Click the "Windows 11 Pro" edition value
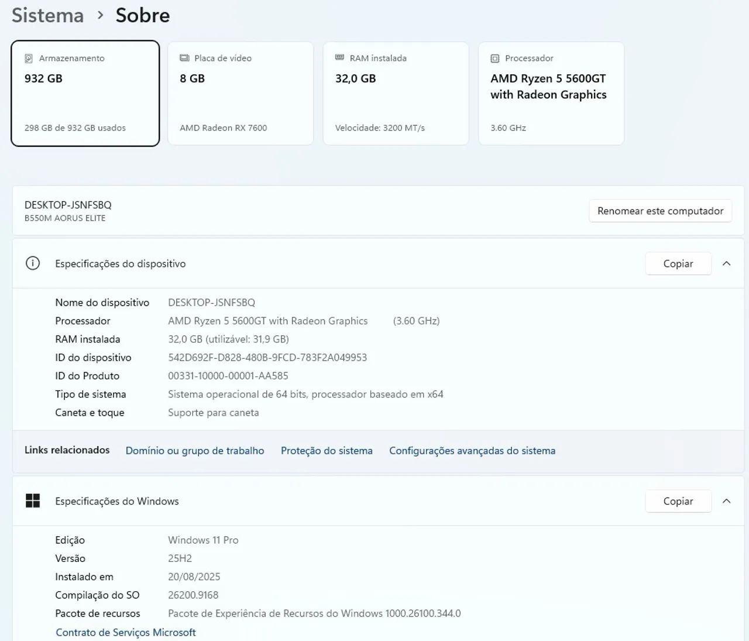The image size is (749, 641). [203, 540]
